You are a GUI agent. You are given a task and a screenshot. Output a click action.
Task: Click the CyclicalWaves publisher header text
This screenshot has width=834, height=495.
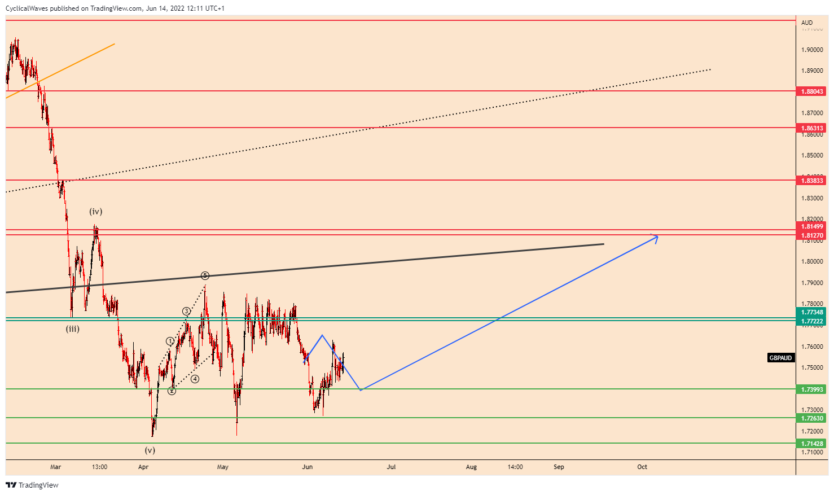pyautogui.click(x=115, y=8)
